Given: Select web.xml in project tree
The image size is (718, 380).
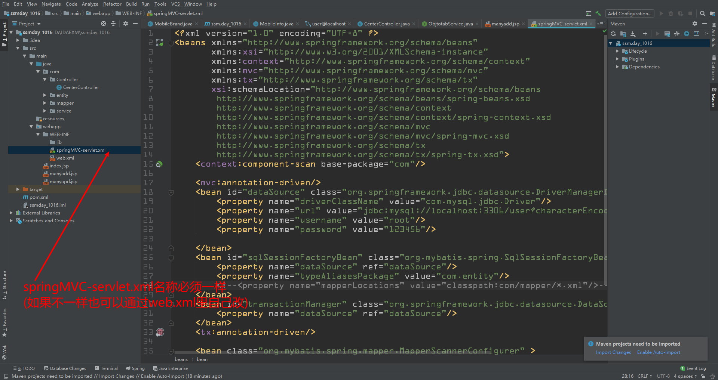Looking at the screenshot, I should [x=65, y=158].
